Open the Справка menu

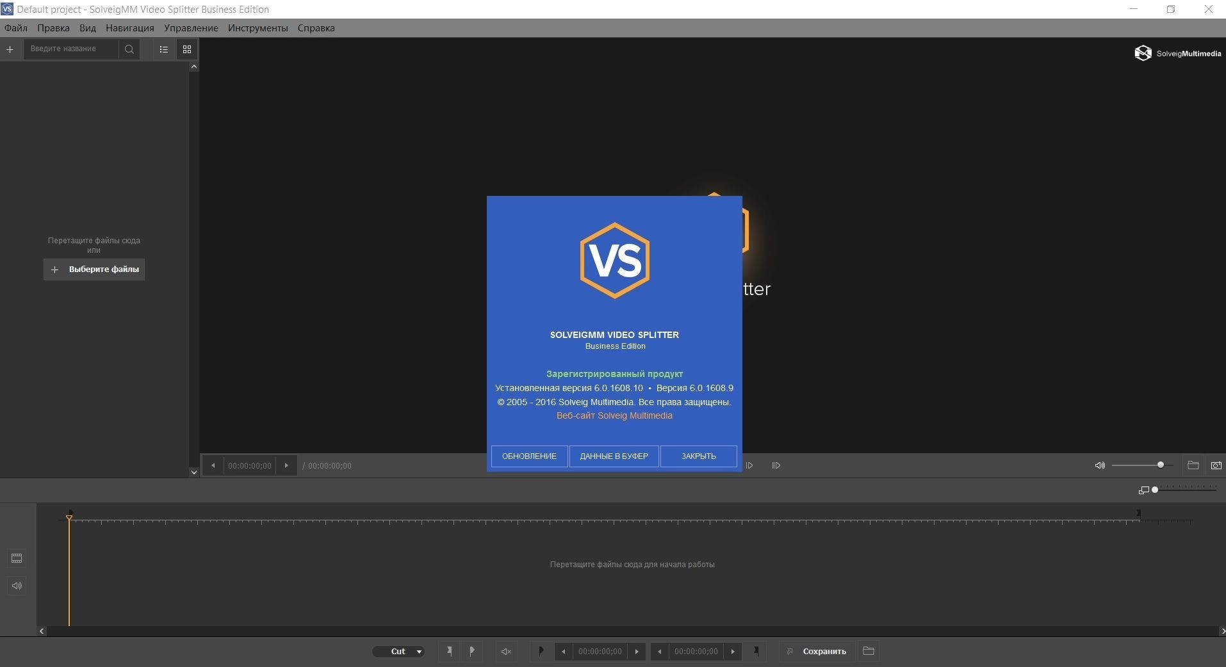[316, 28]
